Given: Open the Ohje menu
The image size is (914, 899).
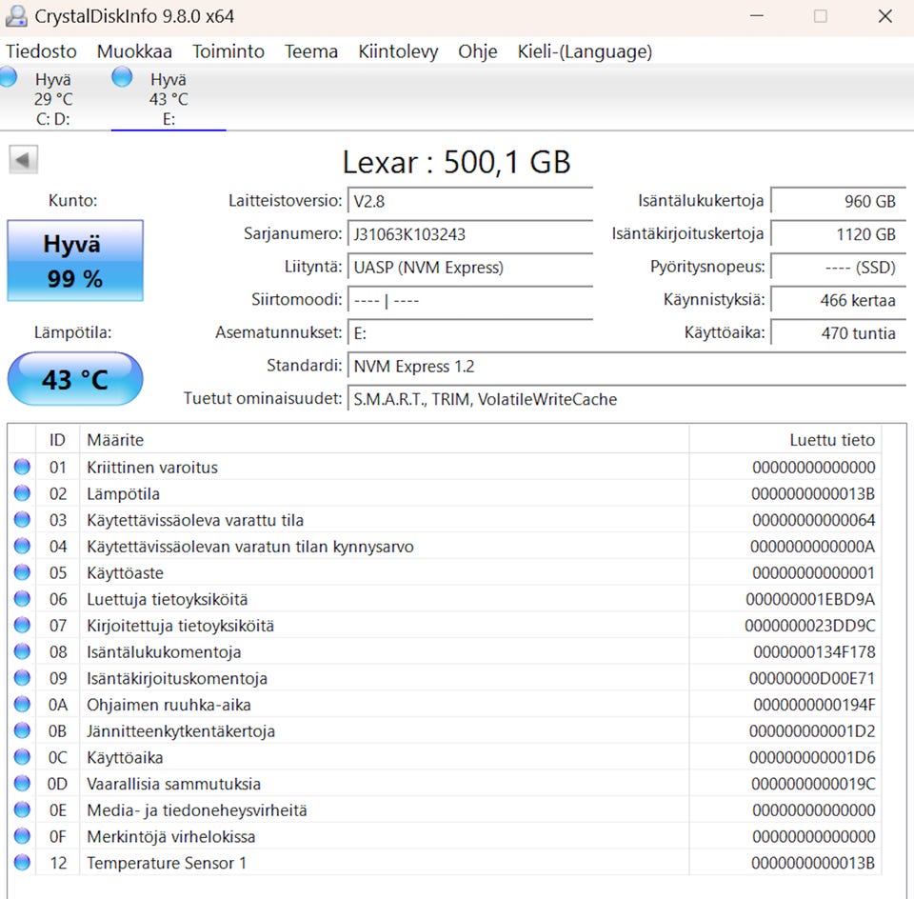Looking at the screenshot, I should [477, 51].
